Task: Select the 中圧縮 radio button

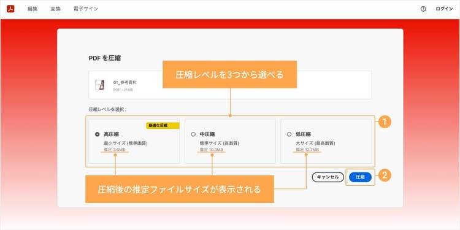Action: pyautogui.click(x=193, y=134)
